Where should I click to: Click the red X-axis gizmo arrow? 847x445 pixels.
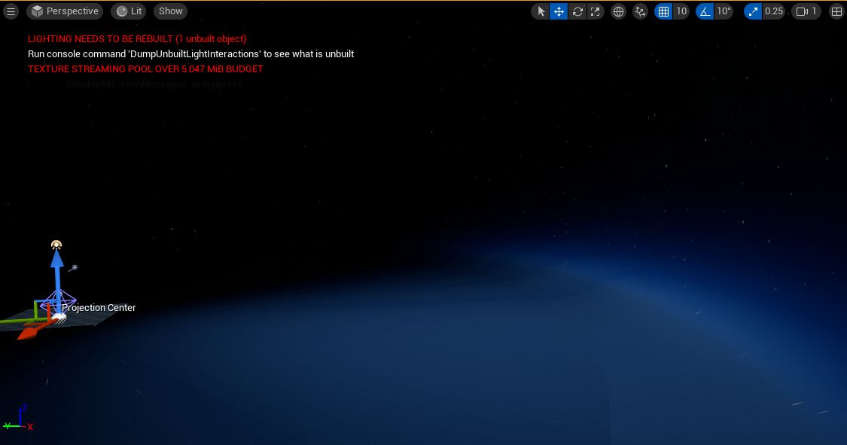click(x=29, y=331)
